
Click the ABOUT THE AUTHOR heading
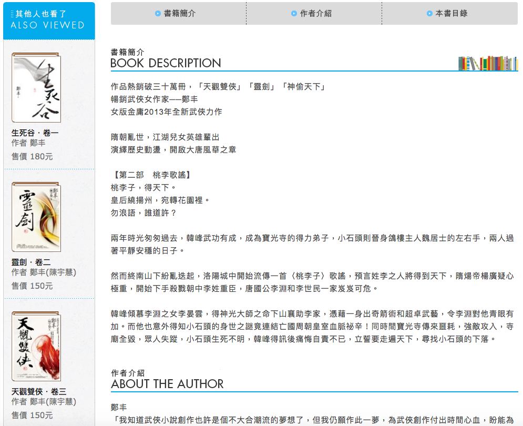click(x=167, y=383)
